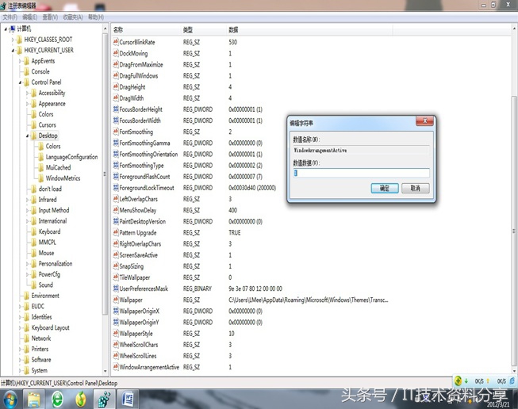Open the 文件(F) menu
The image size is (518, 409).
[10, 17]
